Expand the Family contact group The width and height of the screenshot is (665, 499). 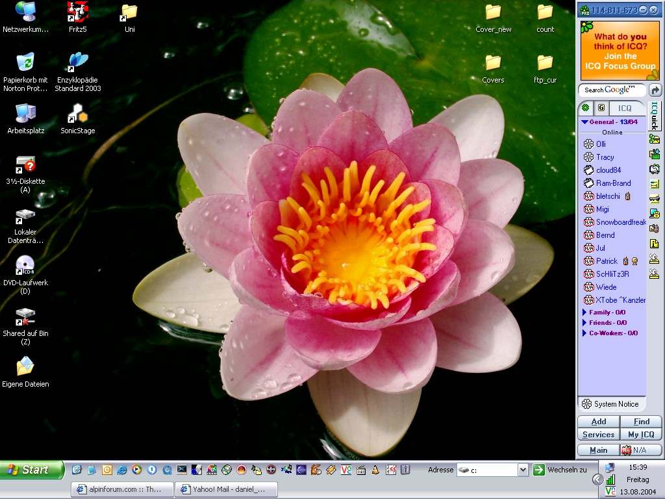click(584, 313)
